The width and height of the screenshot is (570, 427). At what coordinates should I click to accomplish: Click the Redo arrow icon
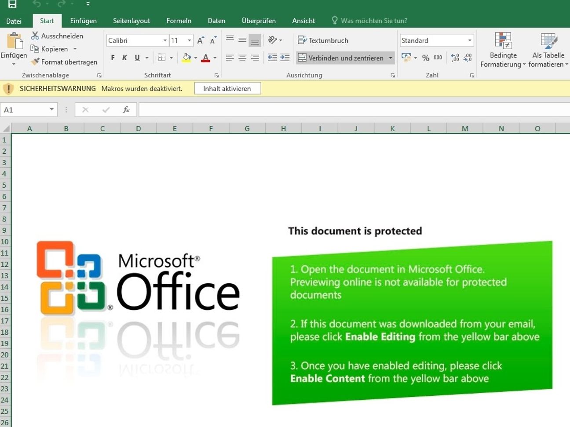click(62, 4)
